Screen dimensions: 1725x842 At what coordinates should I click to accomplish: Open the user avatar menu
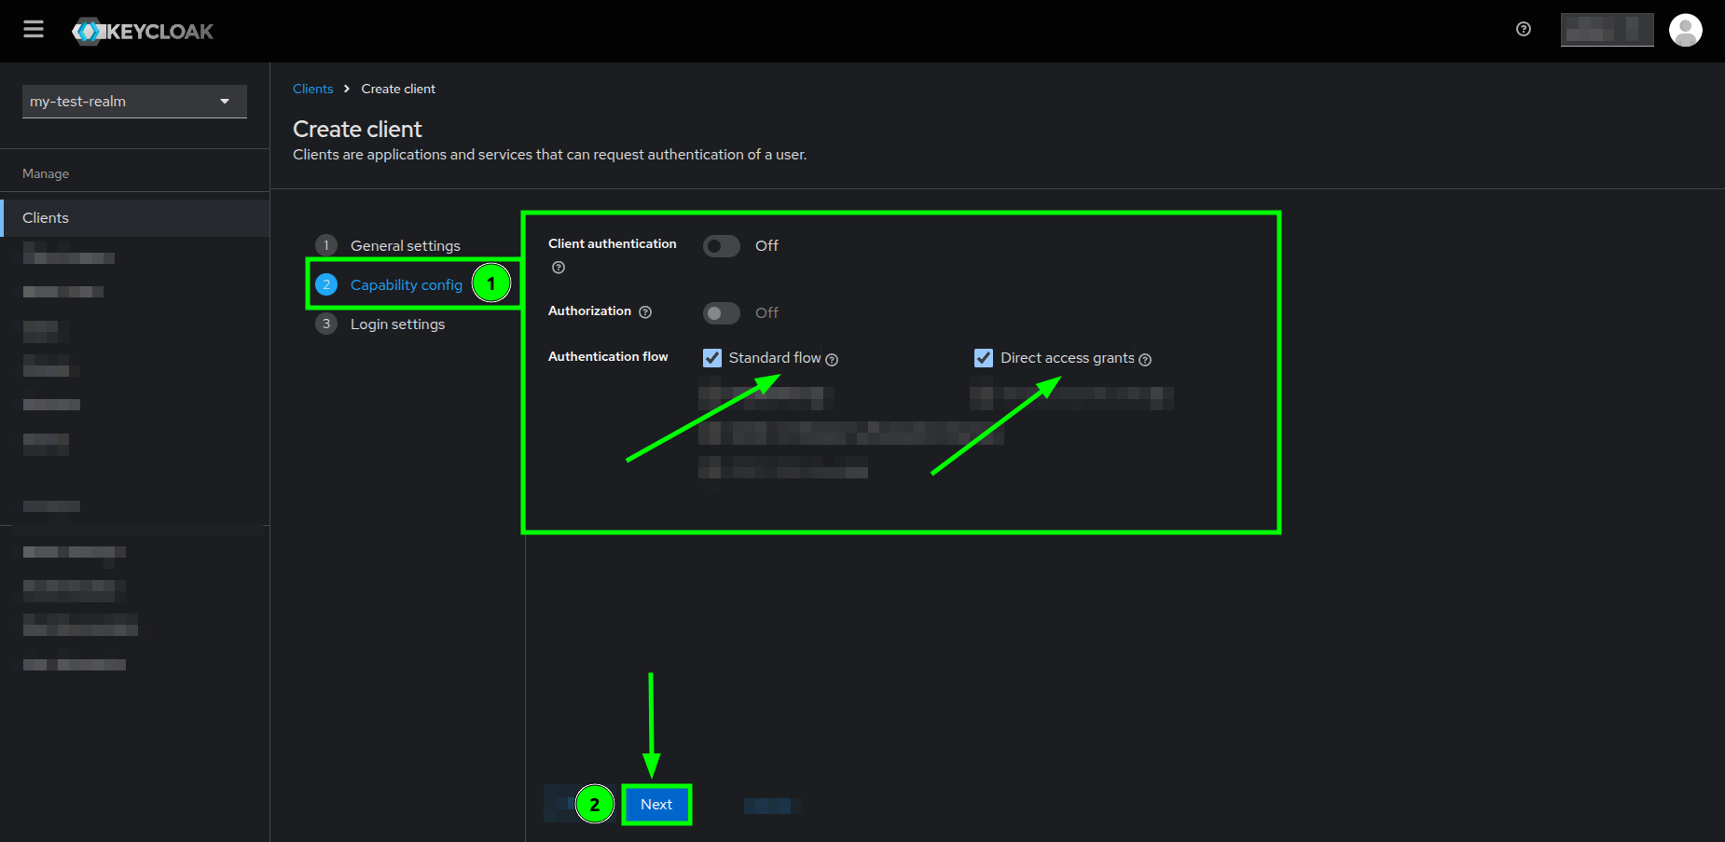[x=1686, y=29]
